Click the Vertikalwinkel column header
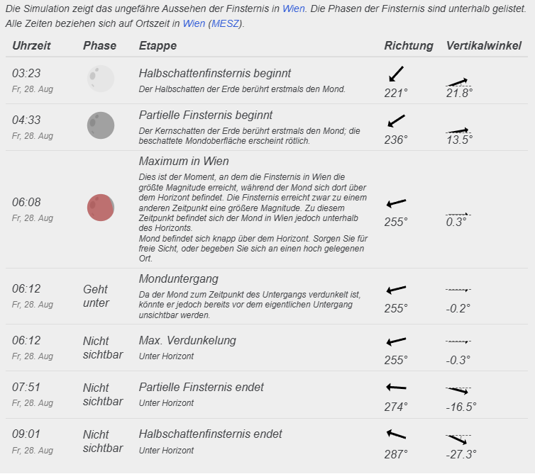Image resolution: width=535 pixels, height=474 pixels. 484,45
